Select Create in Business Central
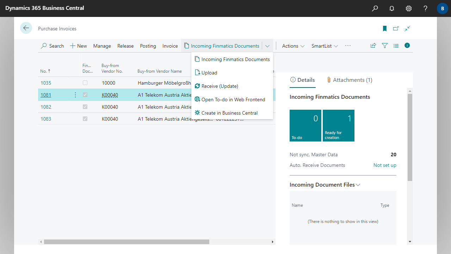This screenshot has height=254, width=451. 232,113
